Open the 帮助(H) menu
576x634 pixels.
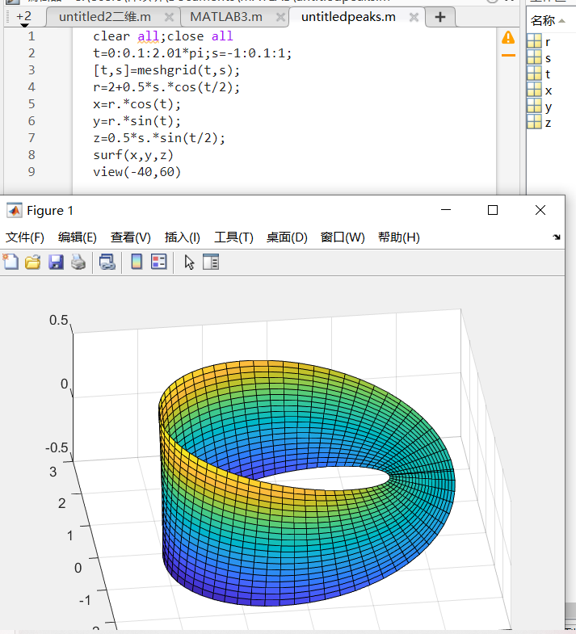coord(399,237)
